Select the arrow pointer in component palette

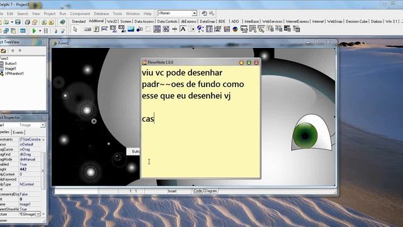(75, 29)
